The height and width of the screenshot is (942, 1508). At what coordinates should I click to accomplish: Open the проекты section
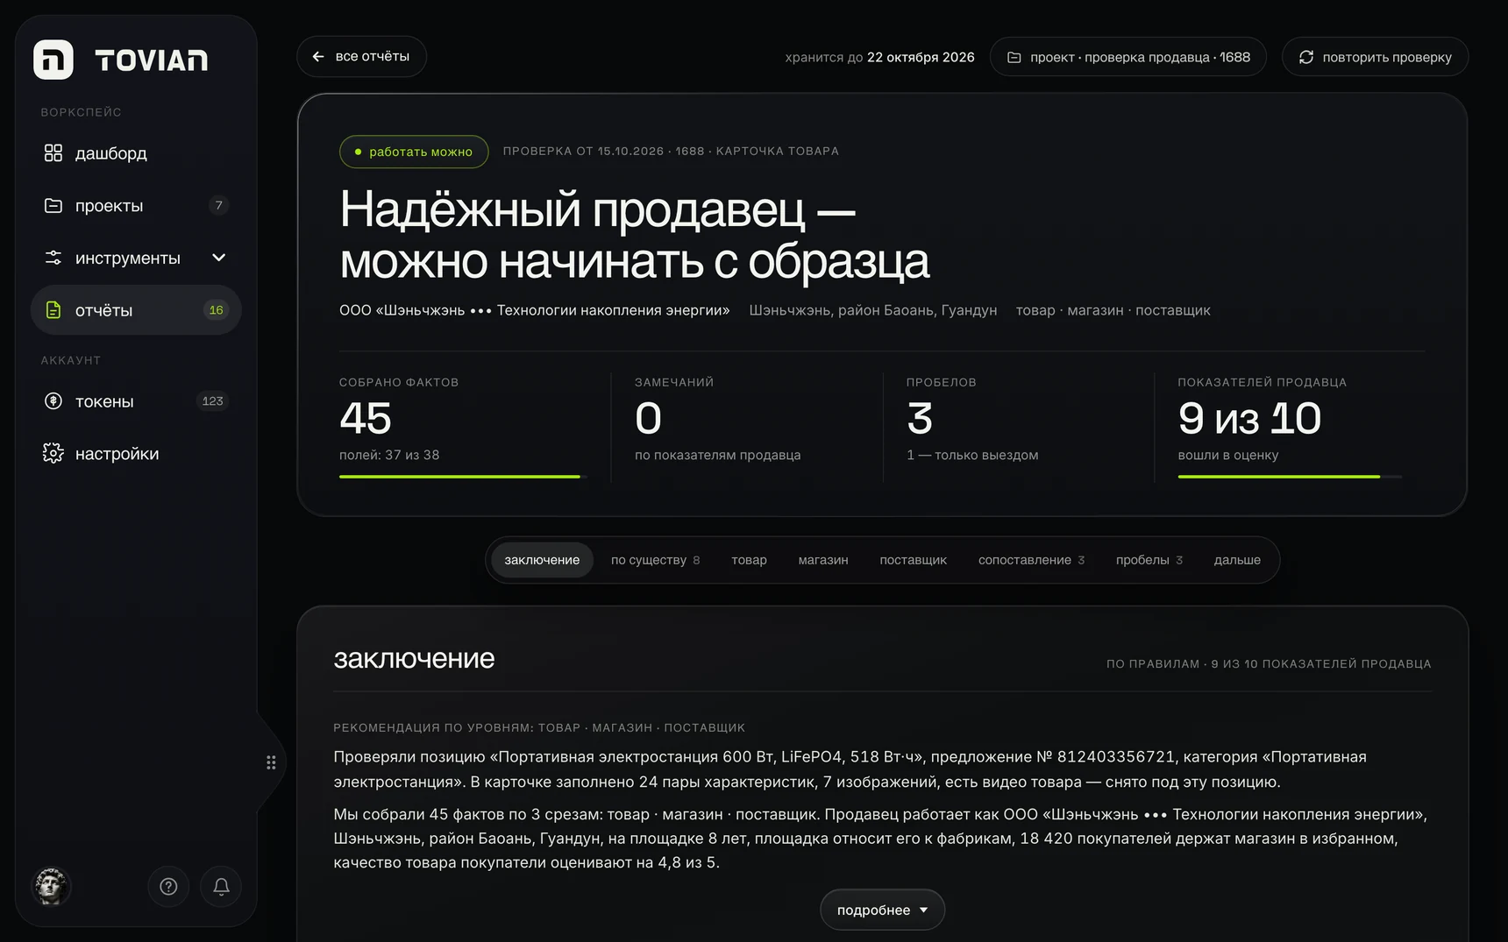click(x=136, y=206)
